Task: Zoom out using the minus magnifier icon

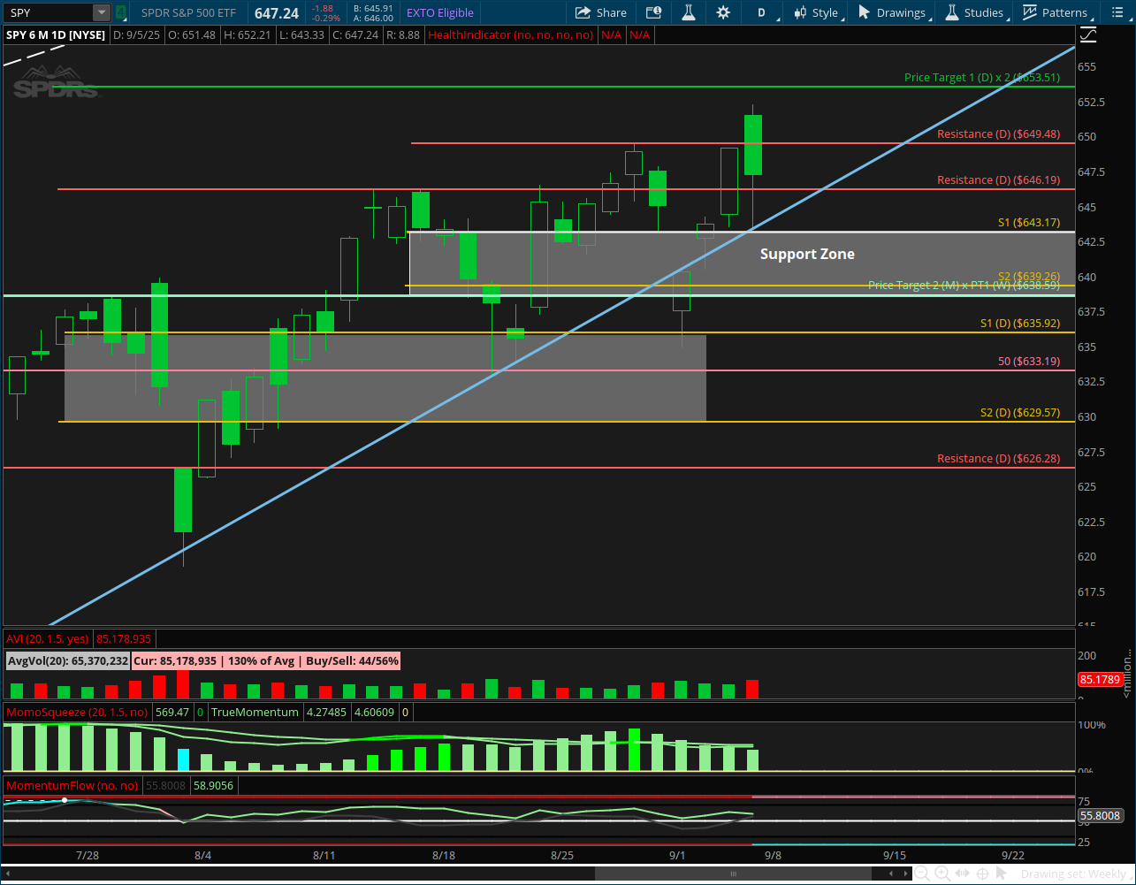Action: (x=923, y=874)
